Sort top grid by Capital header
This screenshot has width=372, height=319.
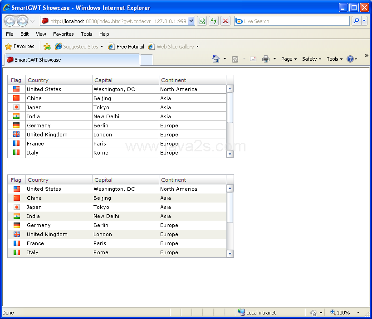click(x=126, y=80)
